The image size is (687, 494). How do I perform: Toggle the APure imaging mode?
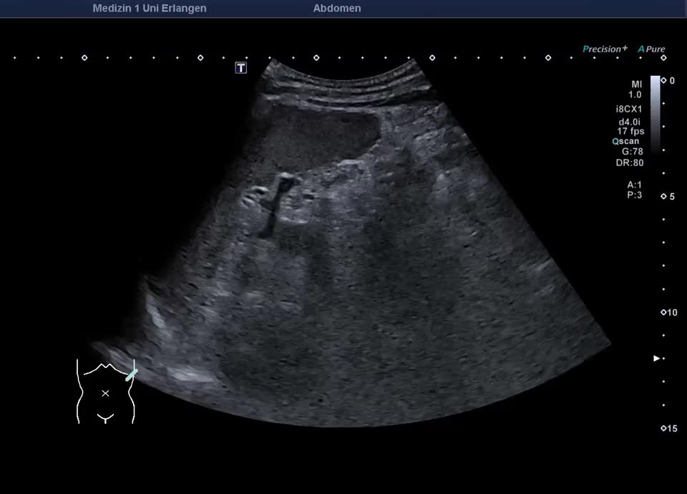(x=651, y=49)
